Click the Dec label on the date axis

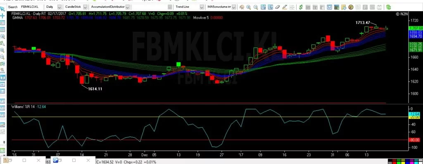click(x=145, y=155)
